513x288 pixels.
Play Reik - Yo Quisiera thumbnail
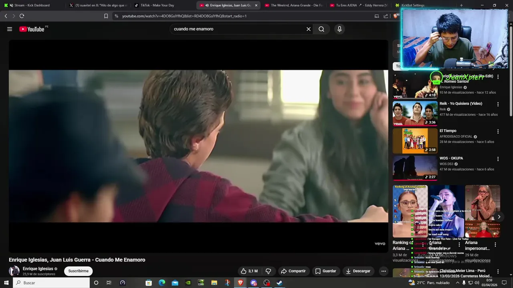point(415,113)
